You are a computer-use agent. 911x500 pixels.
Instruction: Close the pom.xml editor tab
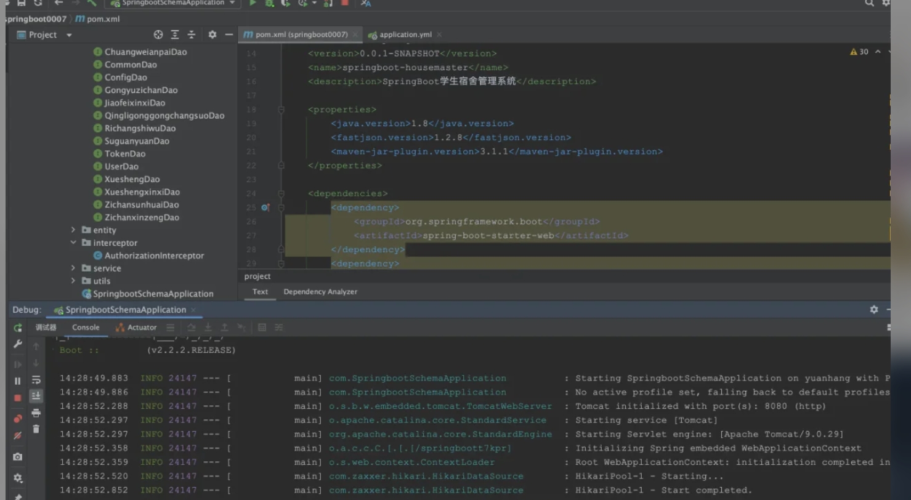tap(355, 34)
